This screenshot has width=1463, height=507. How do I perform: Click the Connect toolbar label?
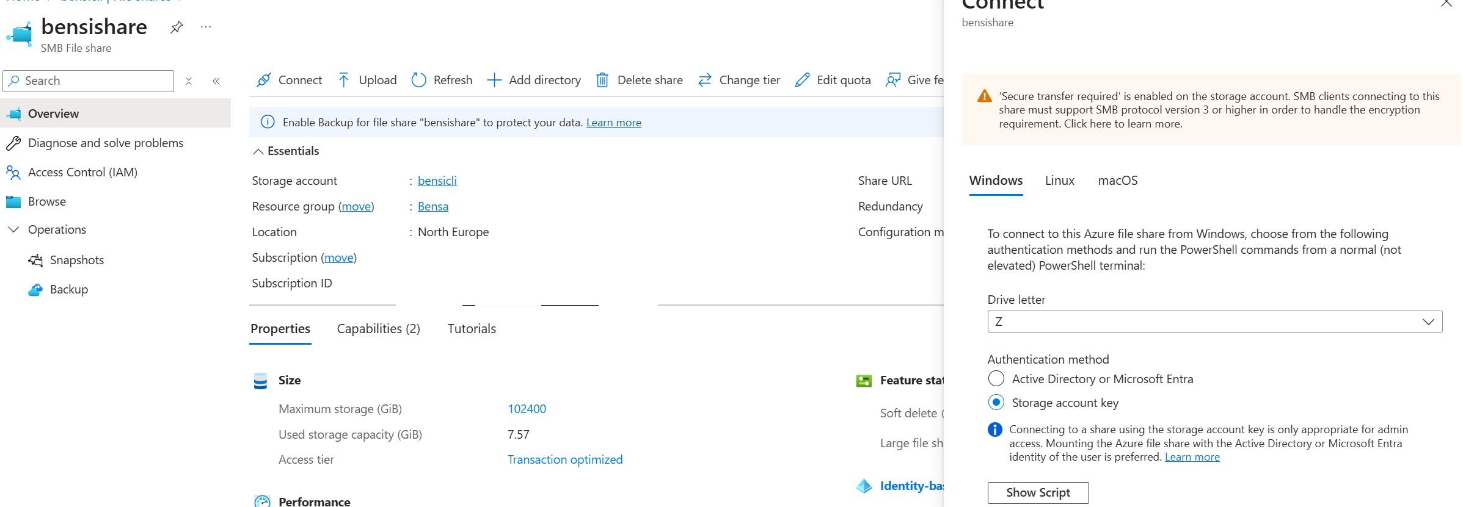(300, 80)
